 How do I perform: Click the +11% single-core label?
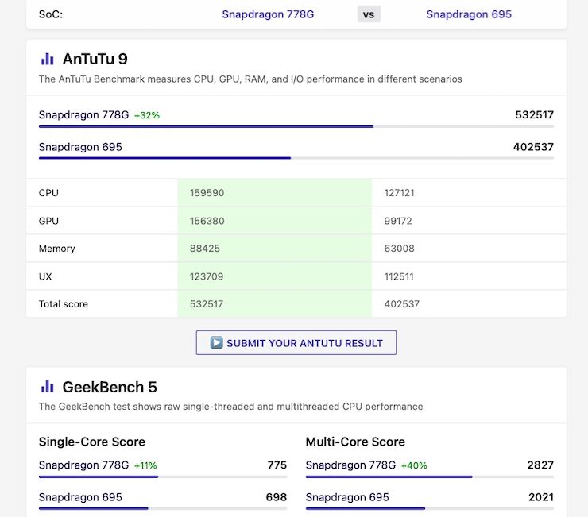(x=145, y=465)
